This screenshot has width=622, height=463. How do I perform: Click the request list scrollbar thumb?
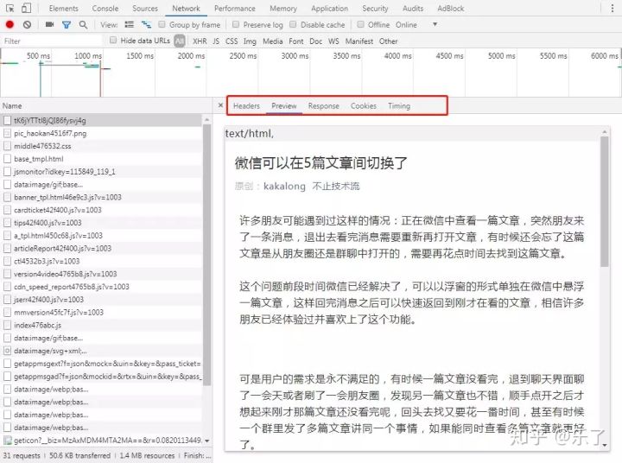click(x=206, y=254)
